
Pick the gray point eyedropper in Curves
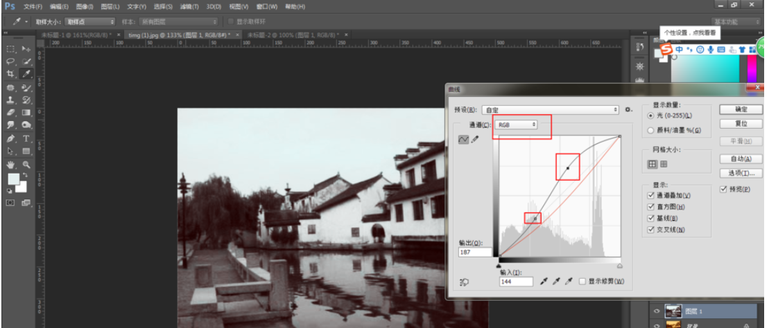(556, 282)
